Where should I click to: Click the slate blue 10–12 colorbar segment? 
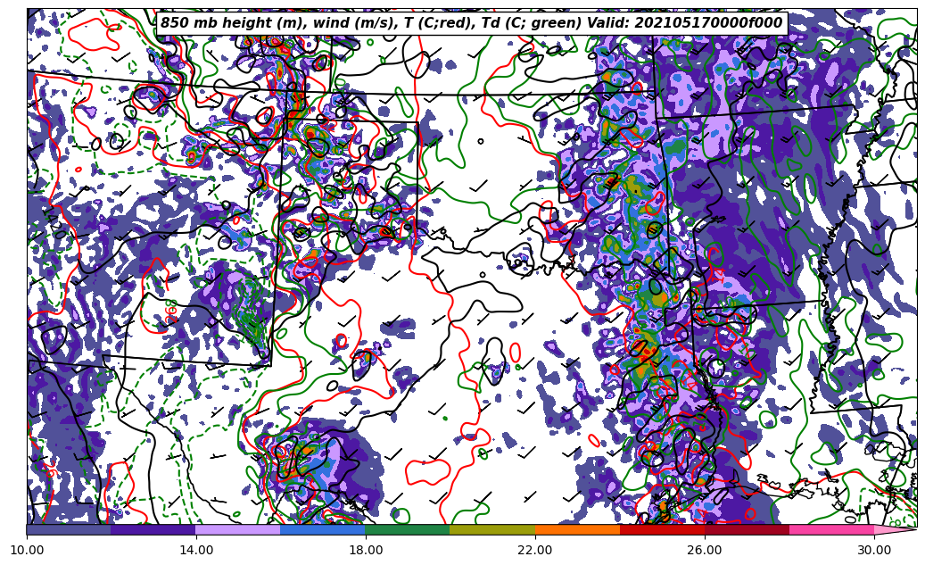[x=69, y=529]
